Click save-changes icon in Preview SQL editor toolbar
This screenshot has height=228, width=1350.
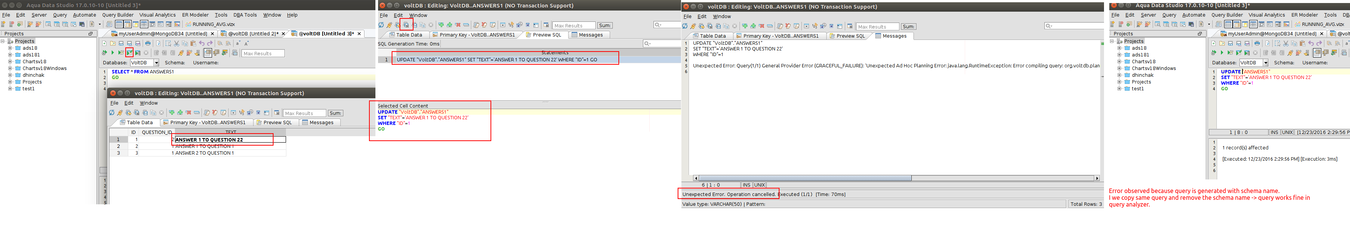pyautogui.click(x=406, y=25)
